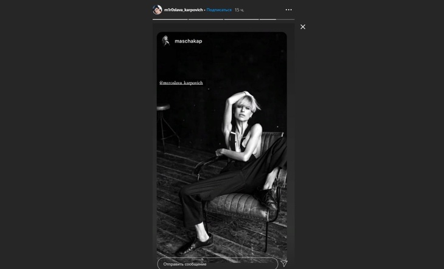
Task: Focus the Отправить сообщение message field
Action: (x=217, y=264)
